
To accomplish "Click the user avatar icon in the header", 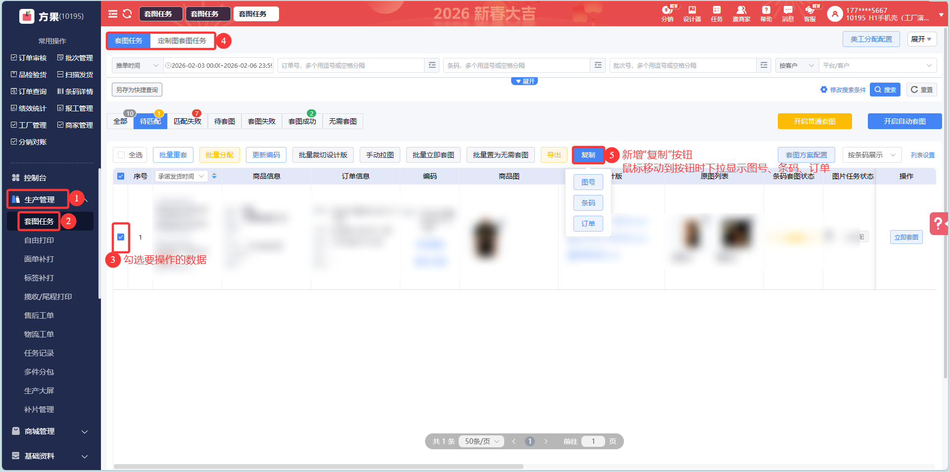I will pos(835,14).
